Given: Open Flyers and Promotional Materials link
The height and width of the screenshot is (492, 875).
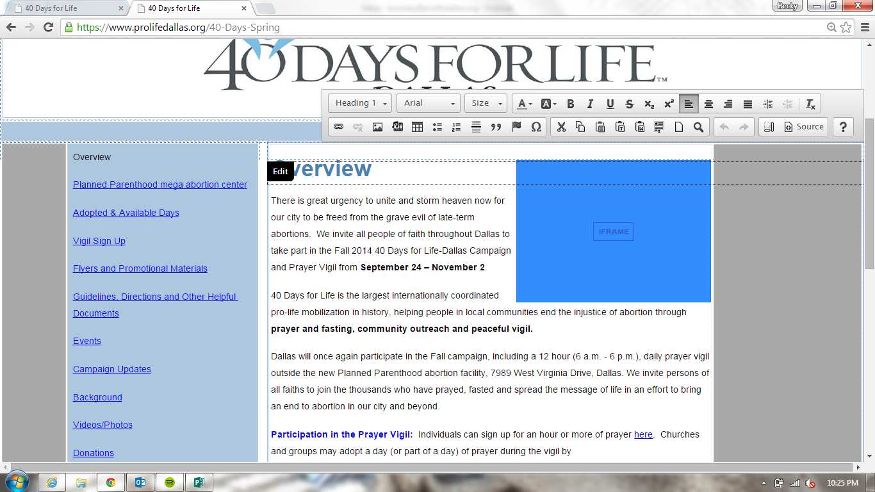Looking at the screenshot, I should (x=140, y=268).
